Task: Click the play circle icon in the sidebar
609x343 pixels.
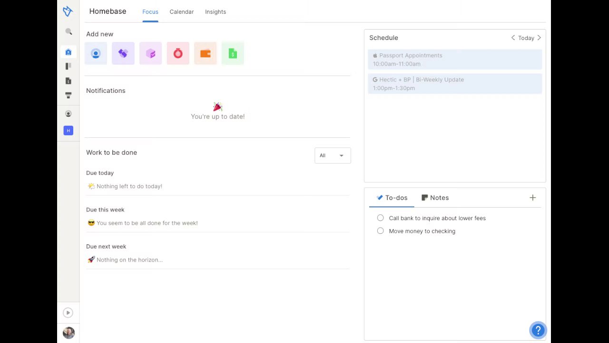Action: (68, 313)
